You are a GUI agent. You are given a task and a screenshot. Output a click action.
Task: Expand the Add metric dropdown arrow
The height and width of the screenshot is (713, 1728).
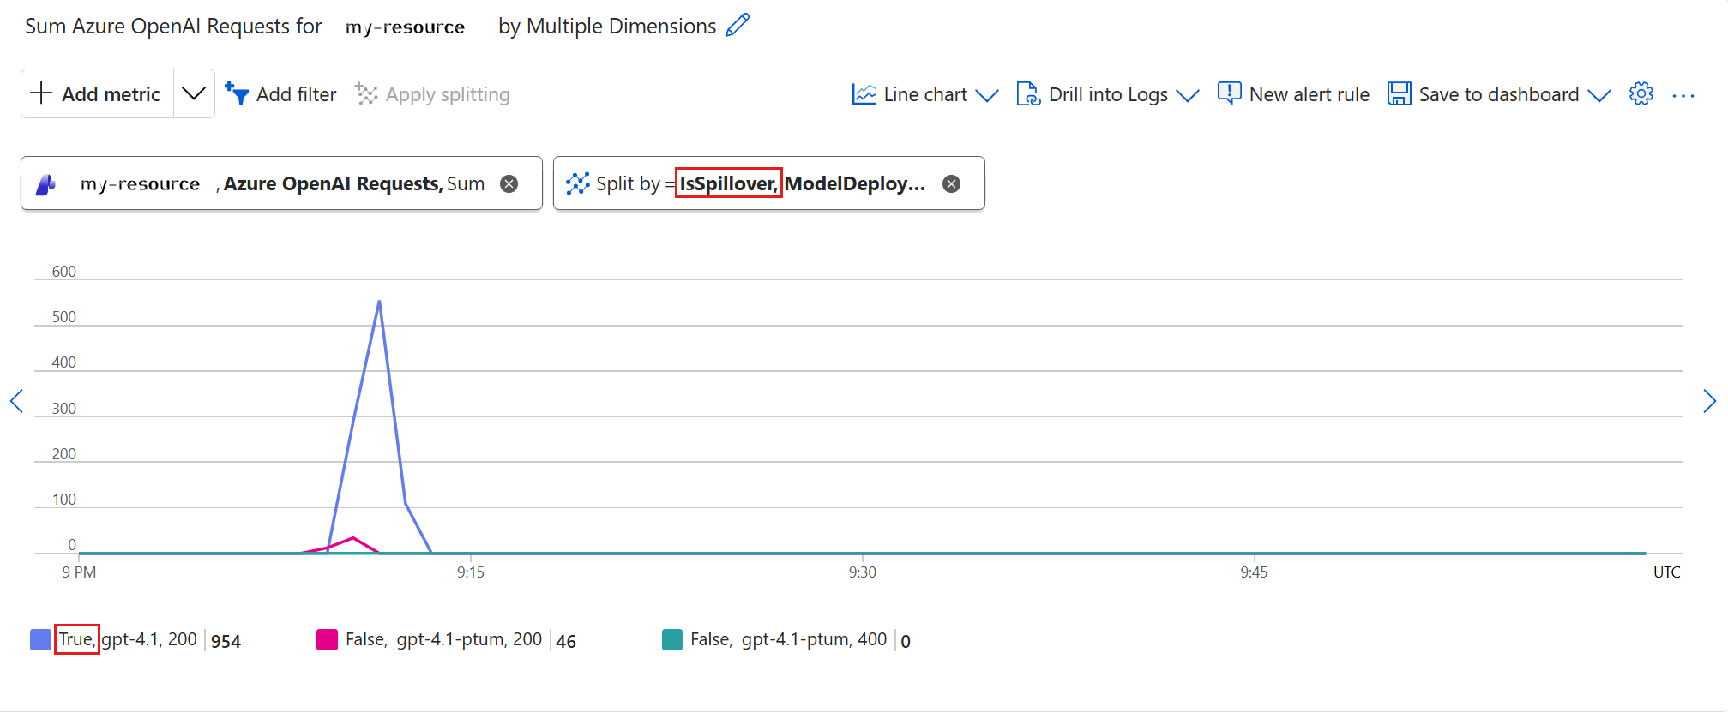click(x=194, y=94)
